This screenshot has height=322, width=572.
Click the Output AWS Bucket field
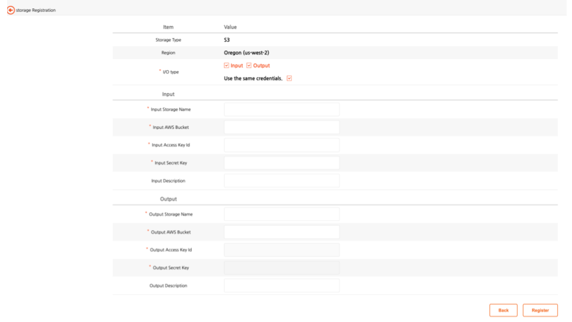pos(281,232)
